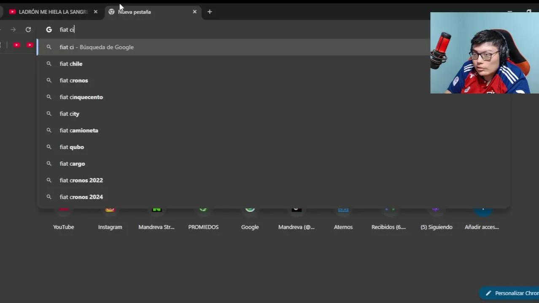The width and height of the screenshot is (539, 303).
Task: Open the Recibidos (6... shortcut
Action: pos(388,219)
